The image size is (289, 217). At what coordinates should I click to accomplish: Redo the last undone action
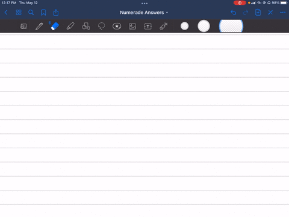[246, 13]
